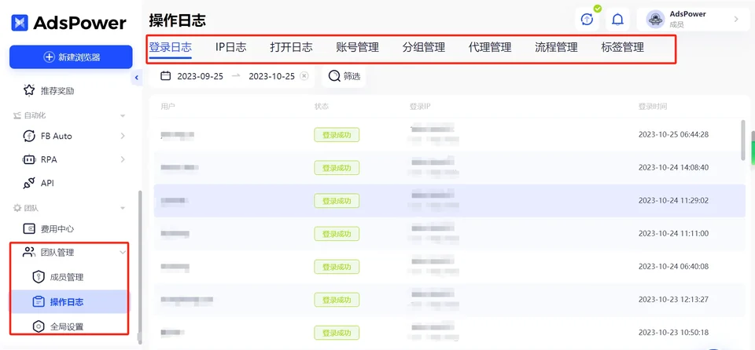Clear the date range with the x icon
Image resolution: width=755 pixels, height=350 pixels.
(x=304, y=76)
